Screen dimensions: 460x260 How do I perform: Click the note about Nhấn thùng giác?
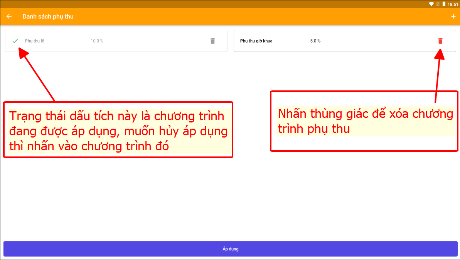(x=364, y=121)
